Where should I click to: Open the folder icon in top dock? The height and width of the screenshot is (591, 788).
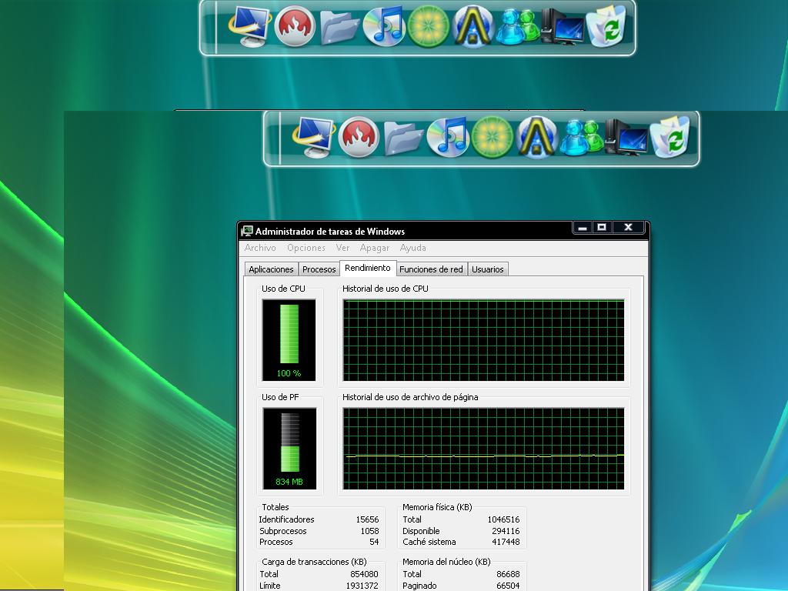click(339, 27)
